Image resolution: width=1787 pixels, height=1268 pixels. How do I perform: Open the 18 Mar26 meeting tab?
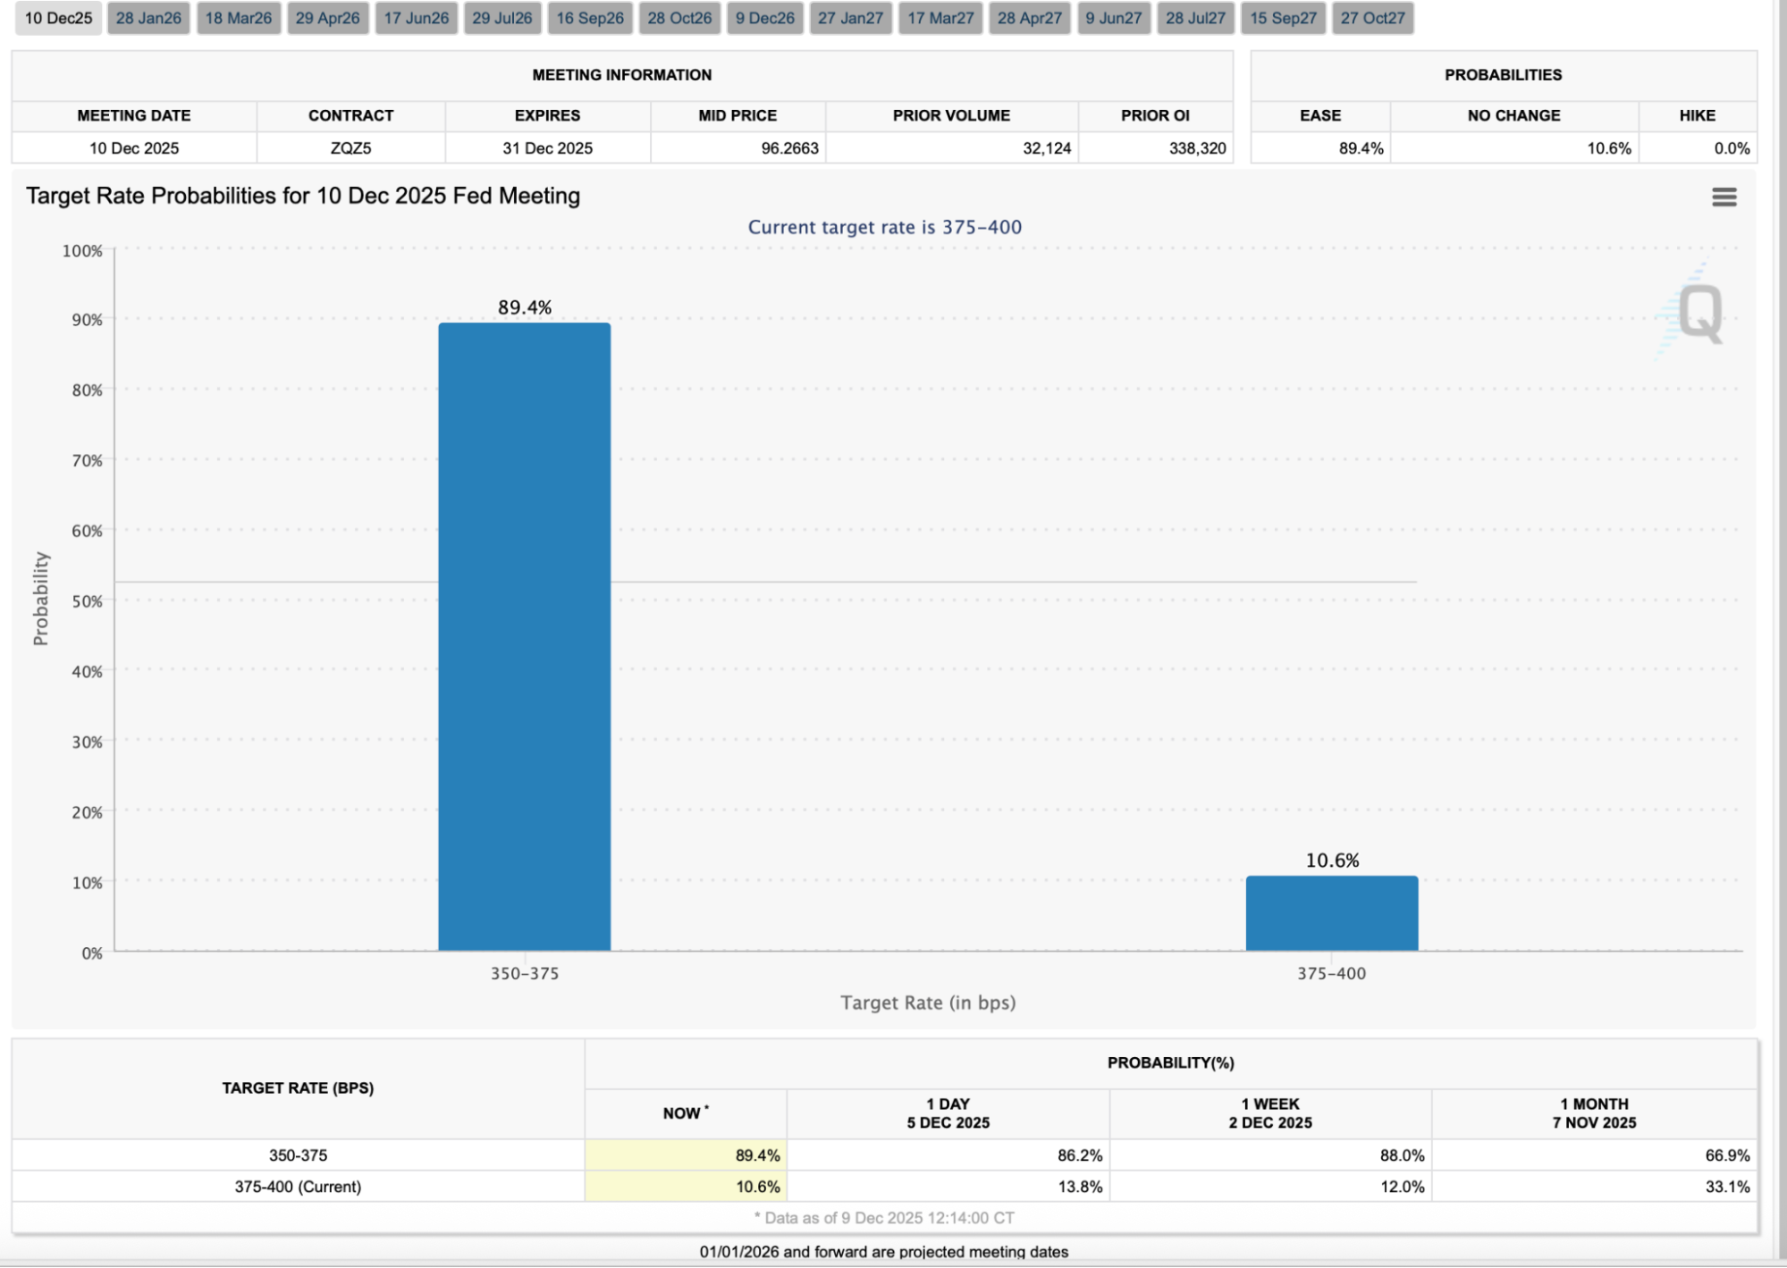(x=239, y=18)
